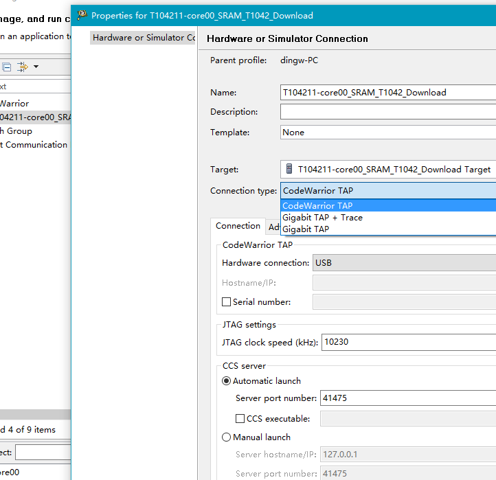Enable the CCS executable checkbox

point(240,418)
